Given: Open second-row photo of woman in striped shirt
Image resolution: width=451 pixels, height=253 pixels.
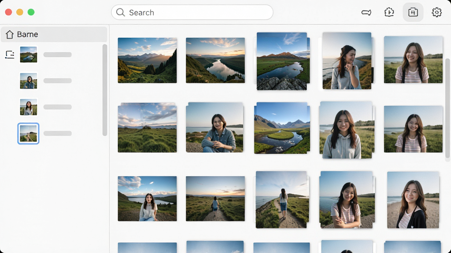Looking at the screenshot, I should tap(413, 129).
